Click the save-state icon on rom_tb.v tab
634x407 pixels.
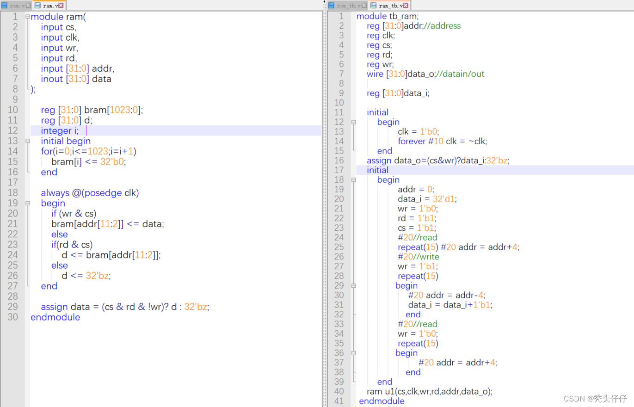coord(332,6)
